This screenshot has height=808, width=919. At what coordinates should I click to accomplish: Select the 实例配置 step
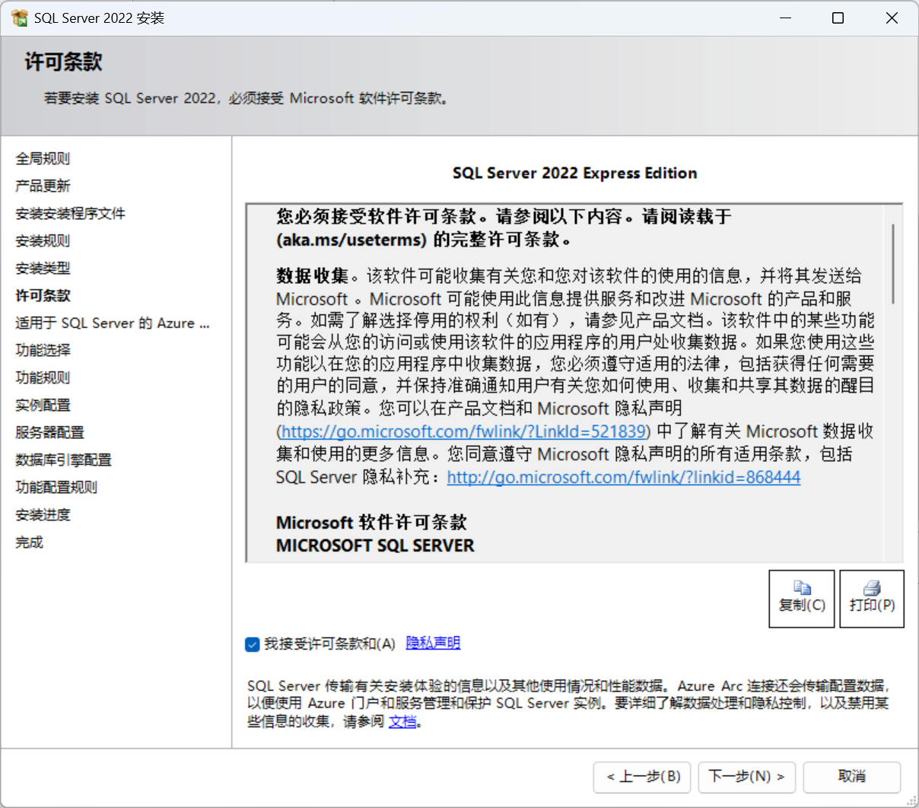[43, 405]
